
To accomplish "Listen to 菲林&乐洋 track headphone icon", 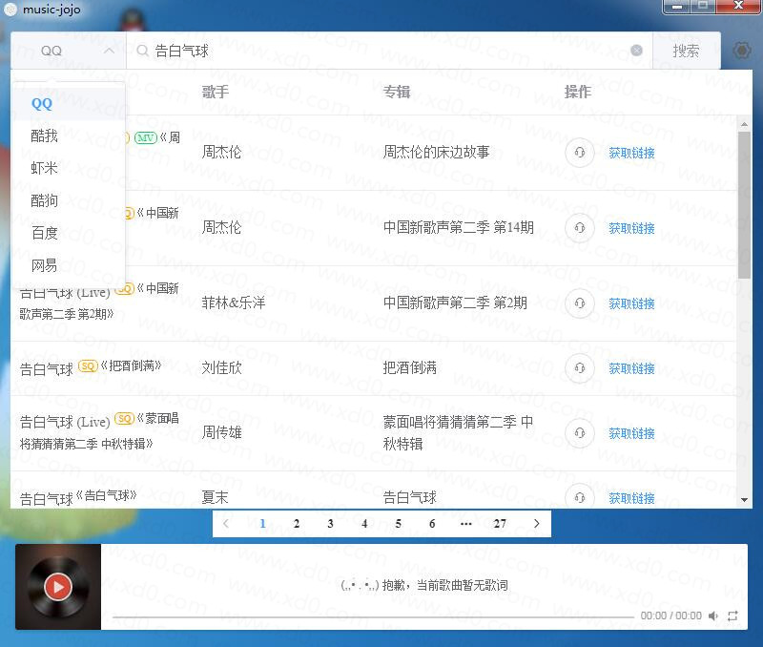I will 580,303.
